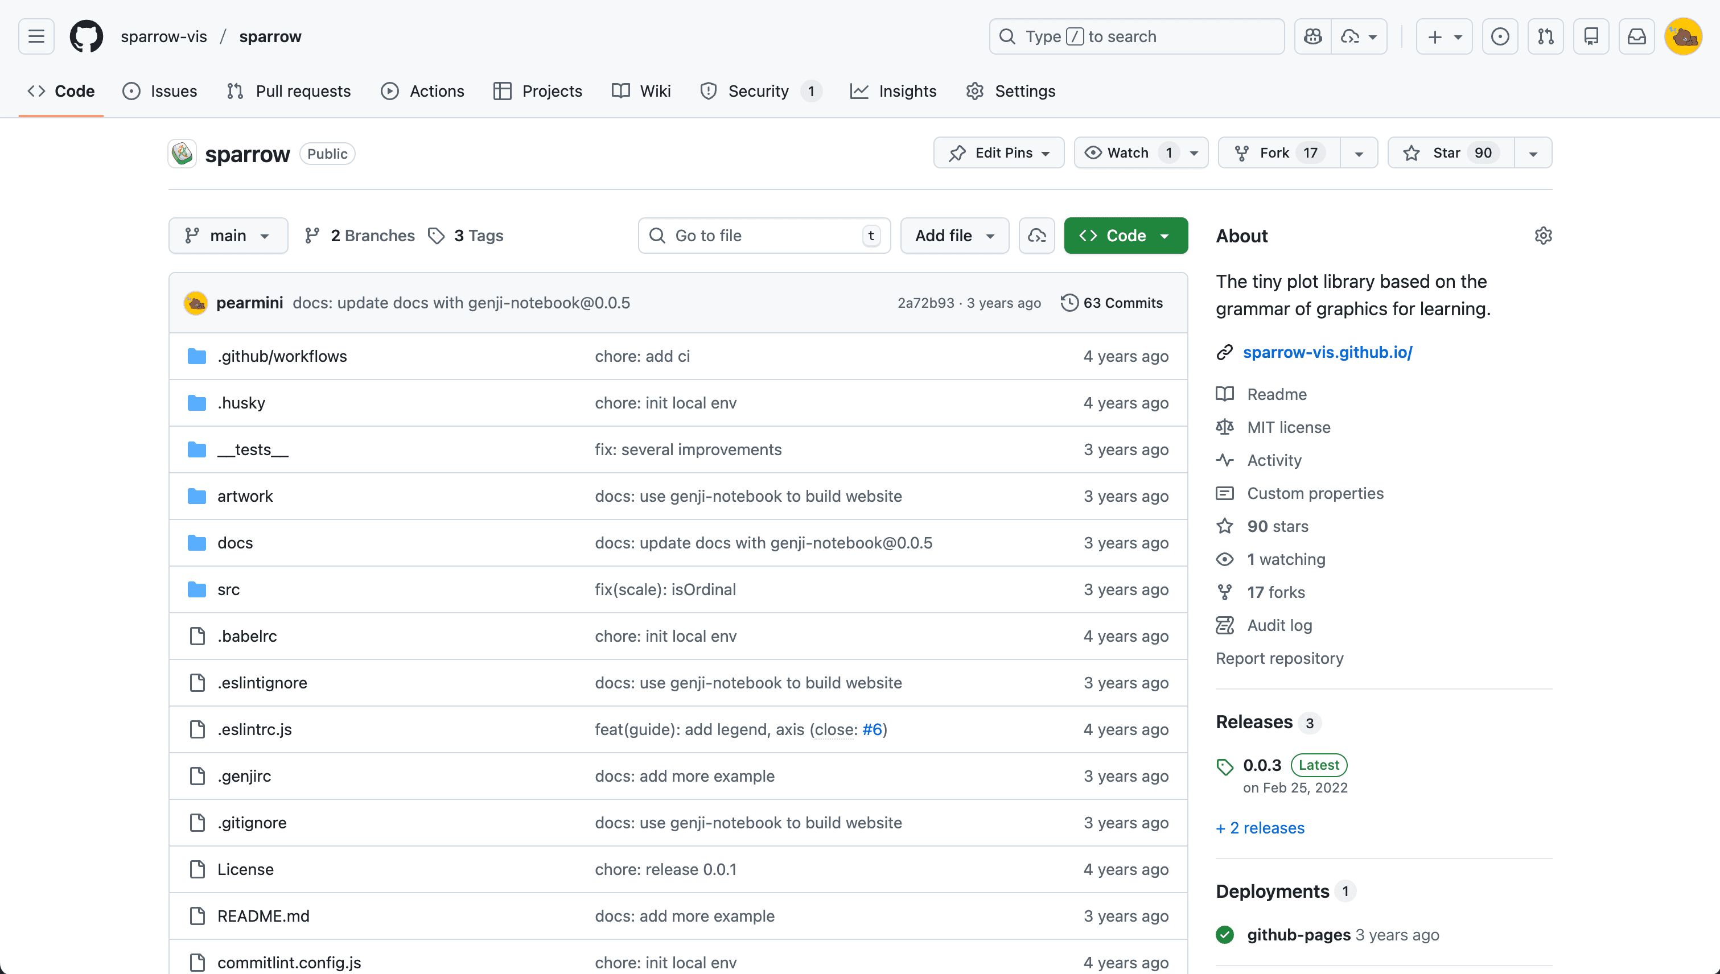
Task: Open the commit history clock icon
Action: 1069,302
